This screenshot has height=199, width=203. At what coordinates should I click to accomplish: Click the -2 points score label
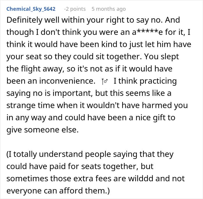75,9
